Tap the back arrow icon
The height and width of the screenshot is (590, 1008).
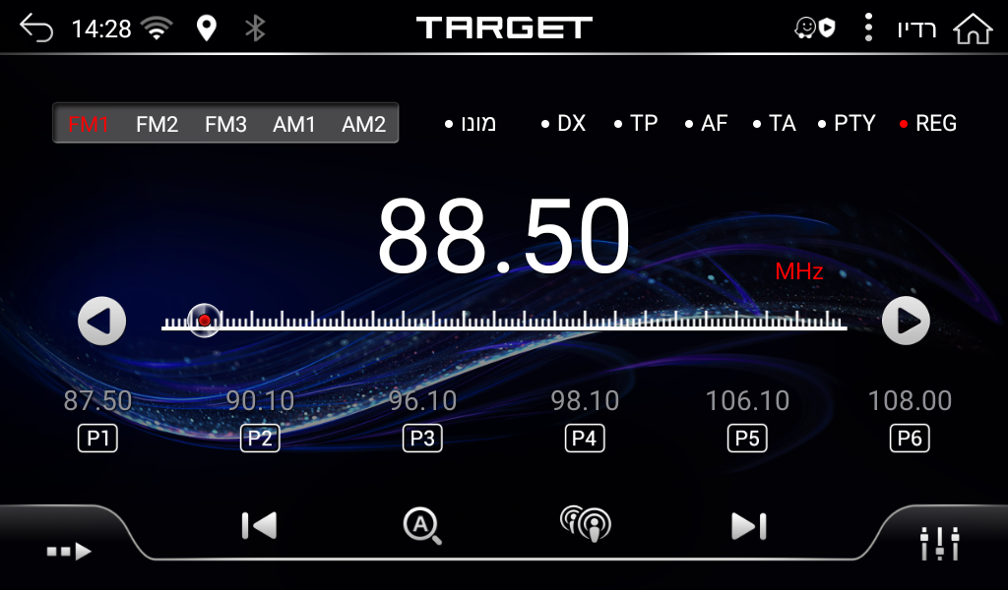click(x=36, y=29)
